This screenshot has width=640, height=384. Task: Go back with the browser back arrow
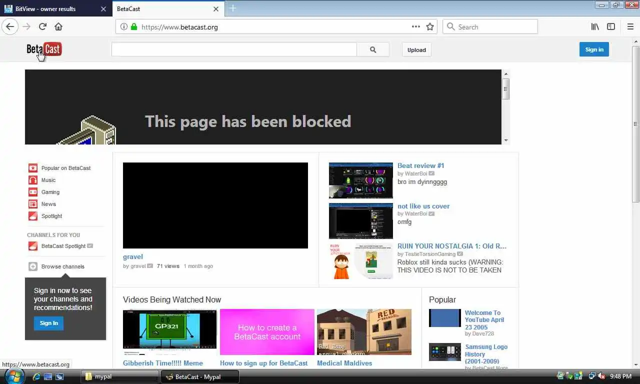click(x=10, y=26)
